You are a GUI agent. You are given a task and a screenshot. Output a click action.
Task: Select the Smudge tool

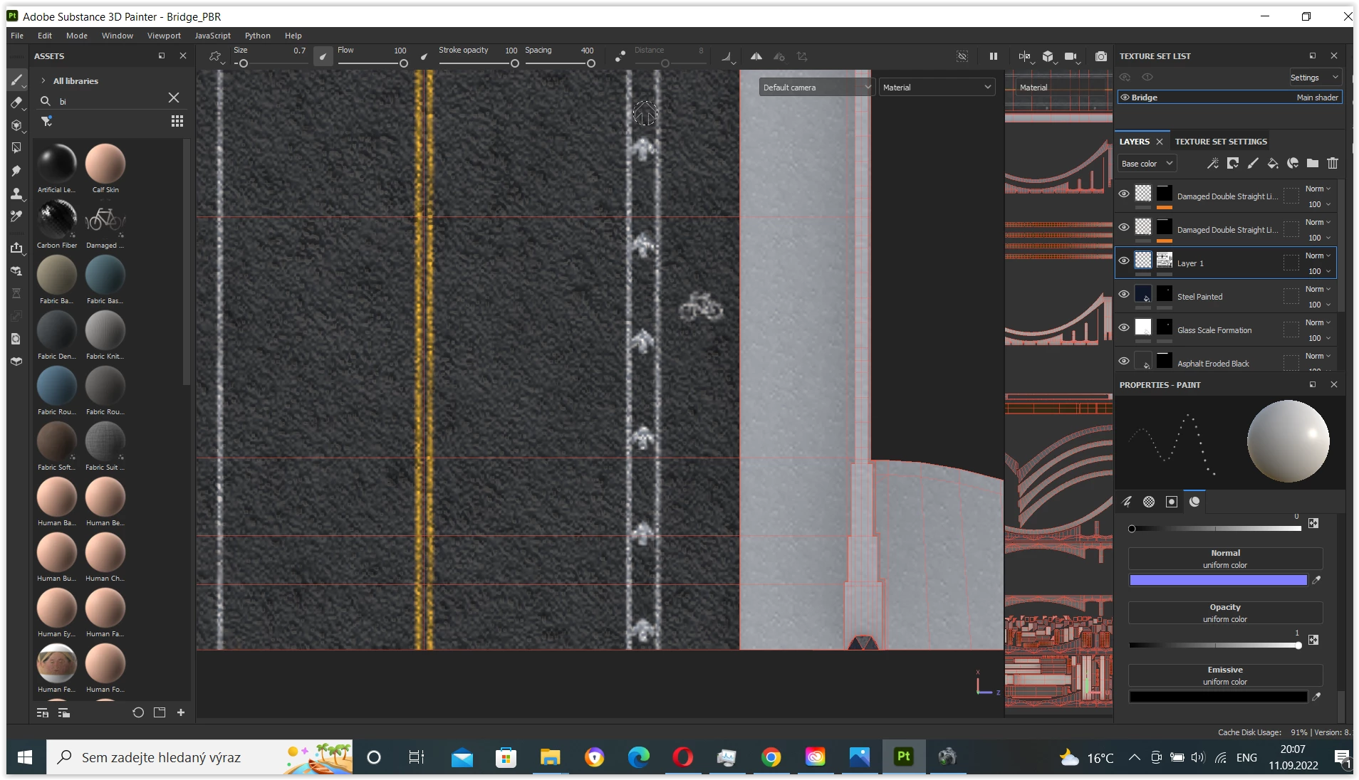point(16,171)
